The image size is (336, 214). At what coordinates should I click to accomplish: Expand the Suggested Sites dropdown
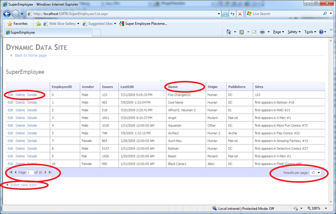[115, 24]
